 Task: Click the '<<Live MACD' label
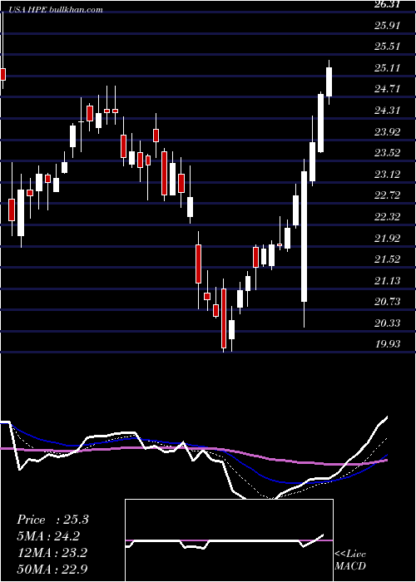[x=350, y=560]
